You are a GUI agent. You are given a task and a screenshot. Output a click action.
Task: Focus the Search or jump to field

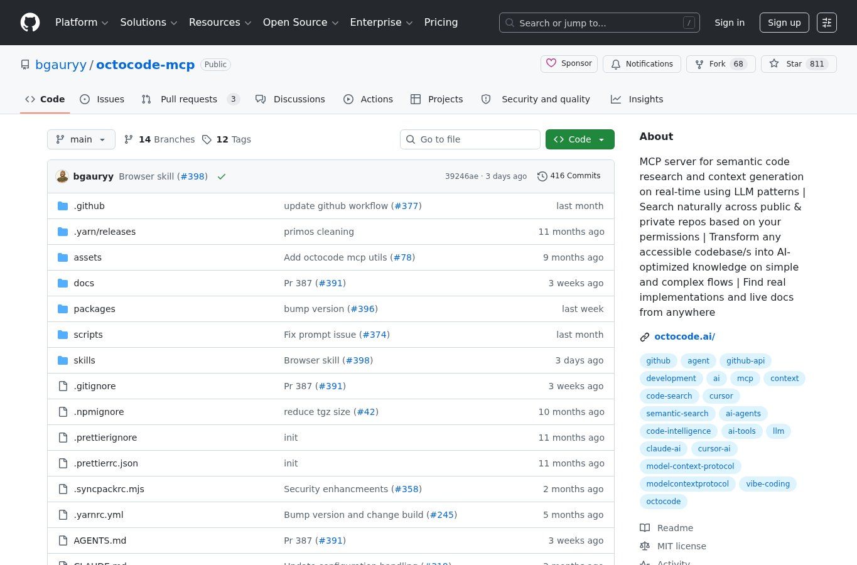[600, 23]
